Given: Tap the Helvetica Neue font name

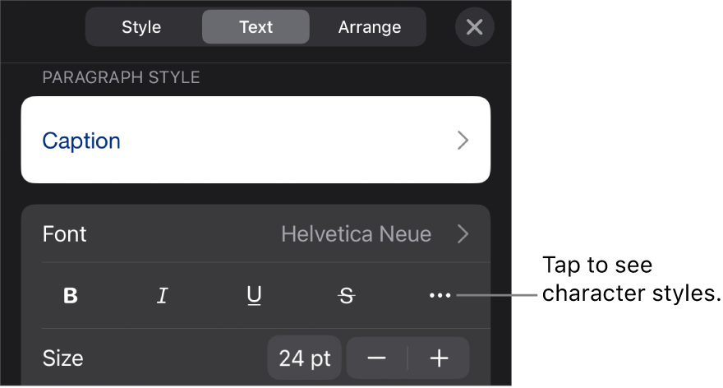Looking at the screenshot, I should point(356,234).
